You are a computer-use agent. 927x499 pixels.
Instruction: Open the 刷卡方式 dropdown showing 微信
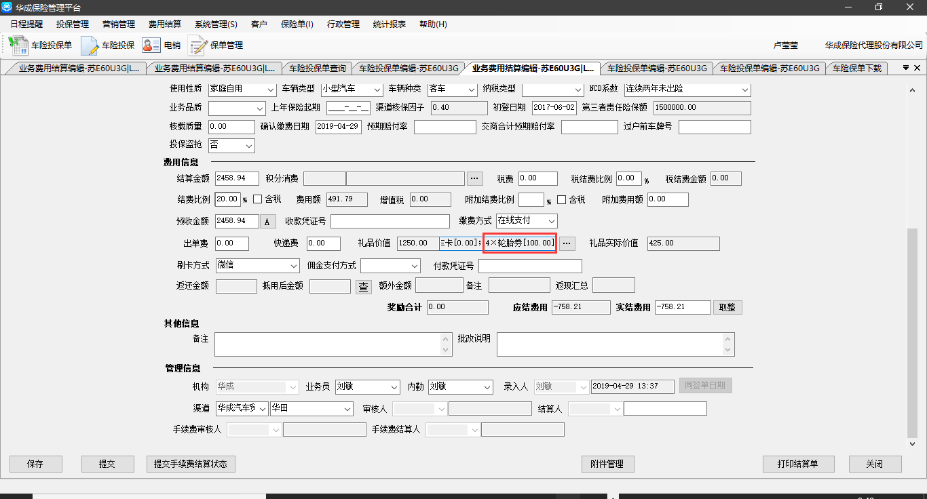(293, 266)
